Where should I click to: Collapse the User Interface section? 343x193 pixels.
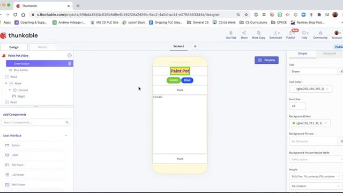click(66, 136)
